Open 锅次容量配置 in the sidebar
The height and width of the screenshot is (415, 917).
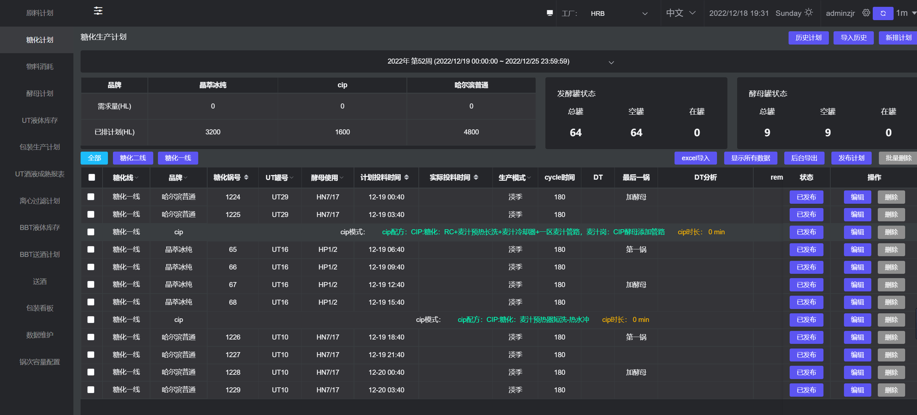coord(40,362)
